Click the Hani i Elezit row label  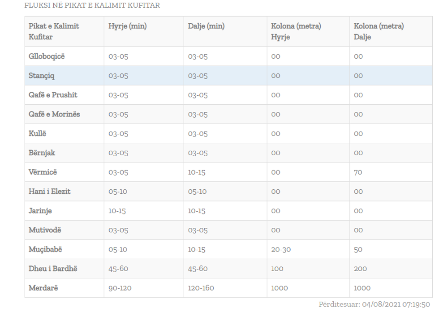49,192
